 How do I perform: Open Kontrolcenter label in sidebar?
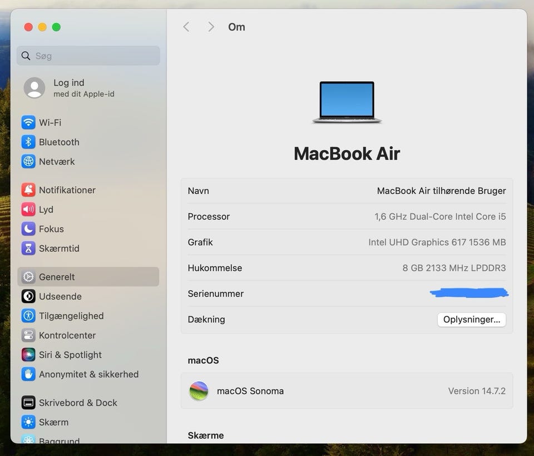tap(67, 335)
